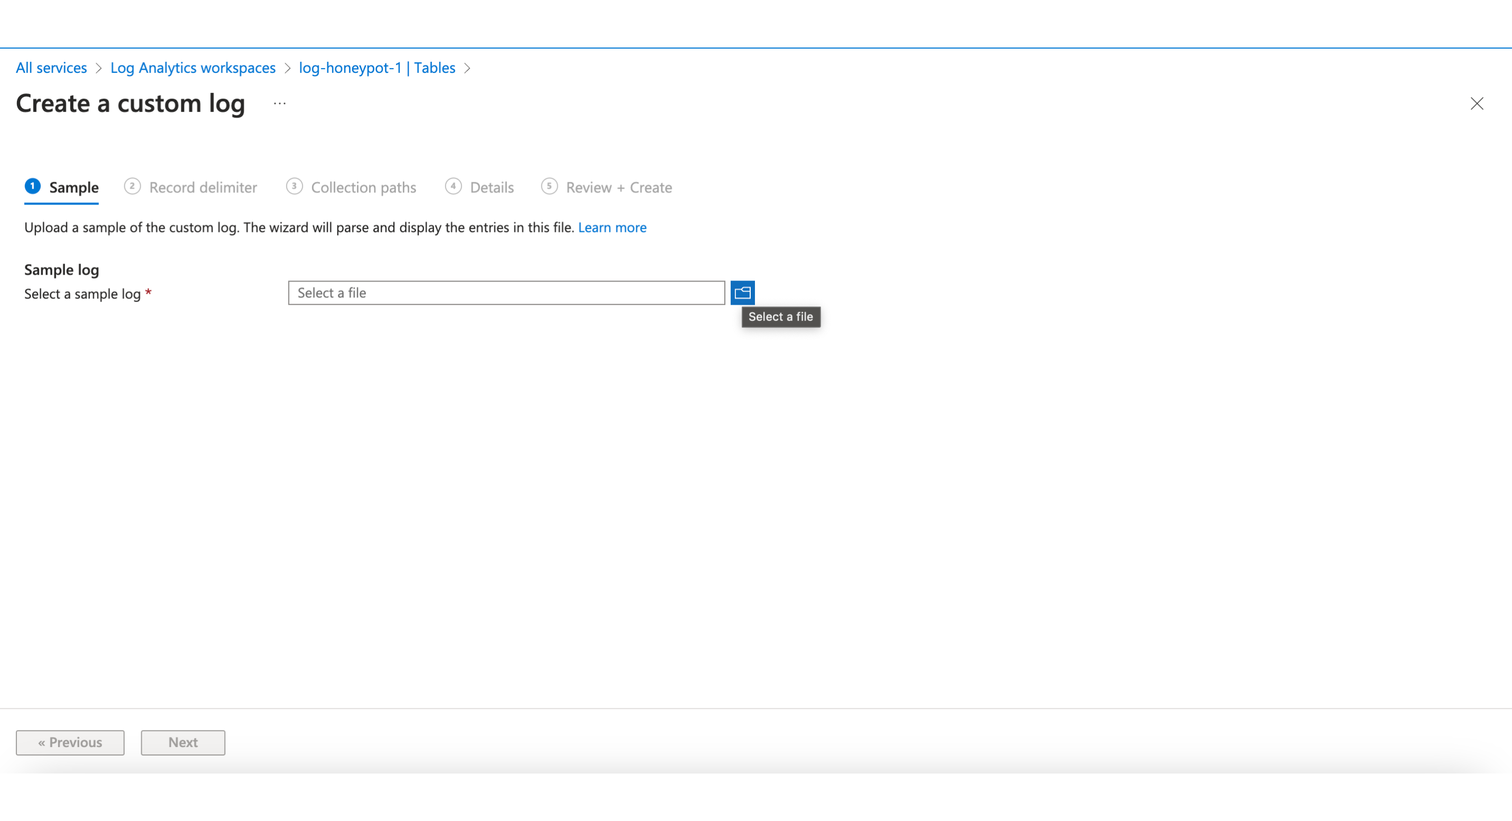The height and width of the screenshot is (821, 1512).
Task: Click the step 4 circle icon
Action: [x=453, y=186]
